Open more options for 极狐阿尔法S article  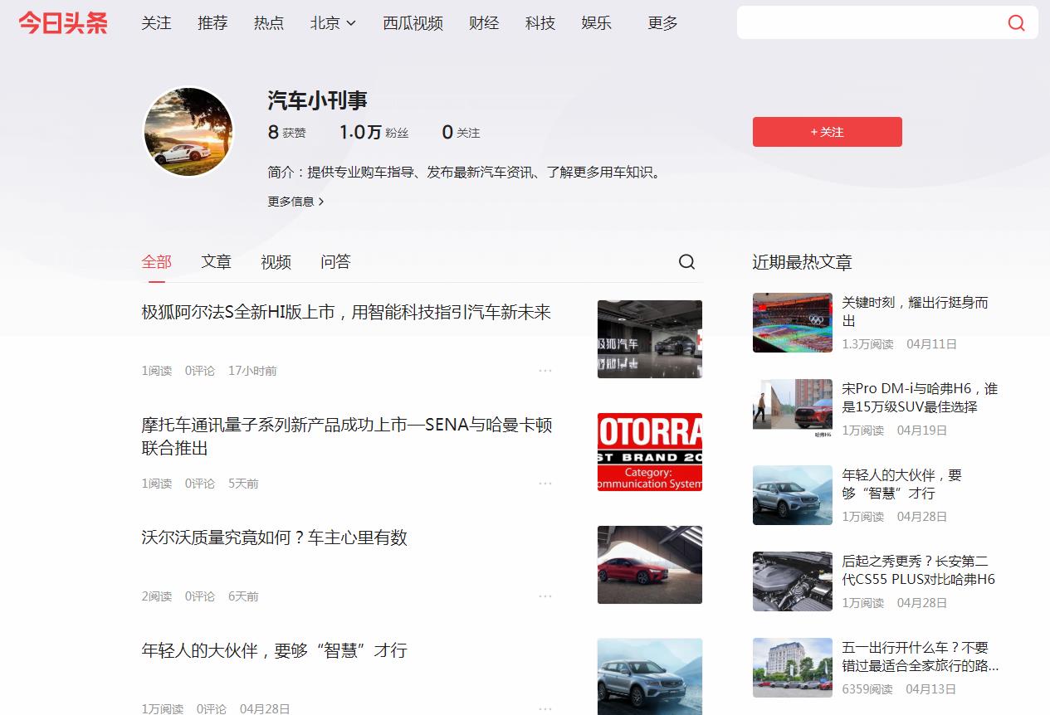click(x=545, y=370)
